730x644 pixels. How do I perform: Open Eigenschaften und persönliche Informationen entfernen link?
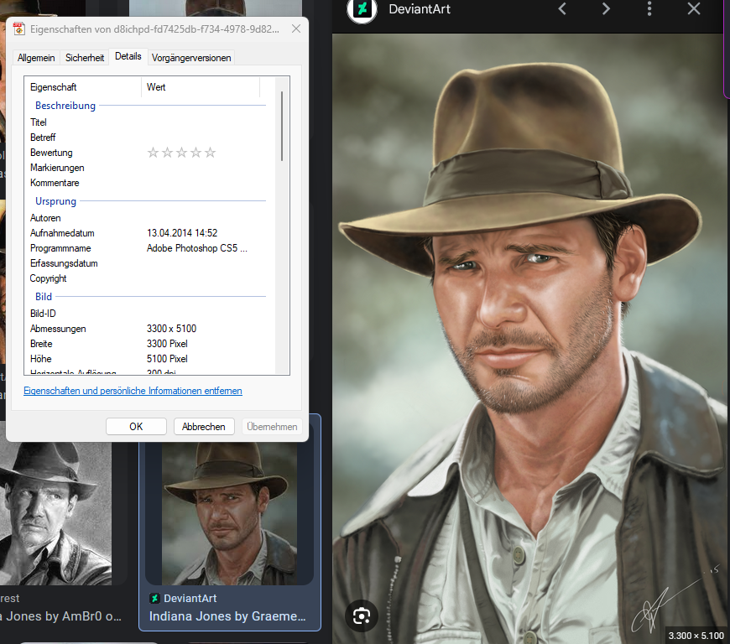133,391
